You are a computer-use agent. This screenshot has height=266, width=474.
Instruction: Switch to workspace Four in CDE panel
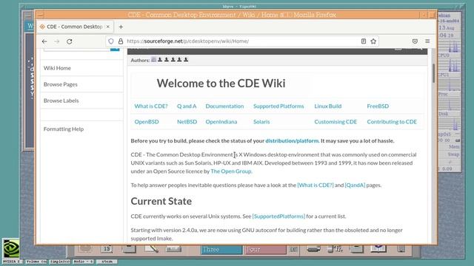coord(265,250)
